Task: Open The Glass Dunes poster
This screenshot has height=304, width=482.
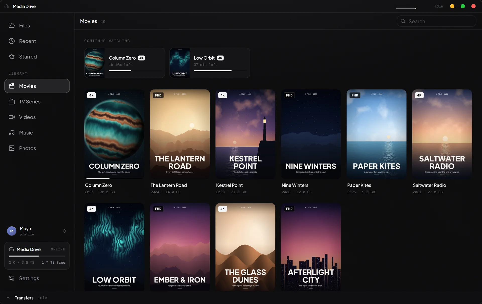Action: click(245, 247)
